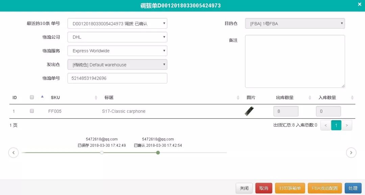
Task: Click the email above the 已确认 marker
Action: pyautogui.click(x=158, y=139)
